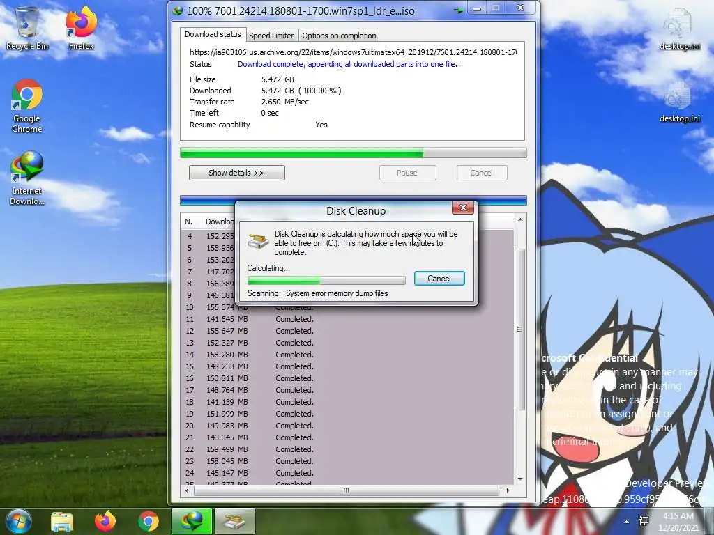Select part row 19 with 151.999 MB

click(347, 414)
